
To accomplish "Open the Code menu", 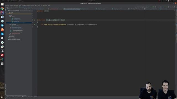I will click(20, 5).
